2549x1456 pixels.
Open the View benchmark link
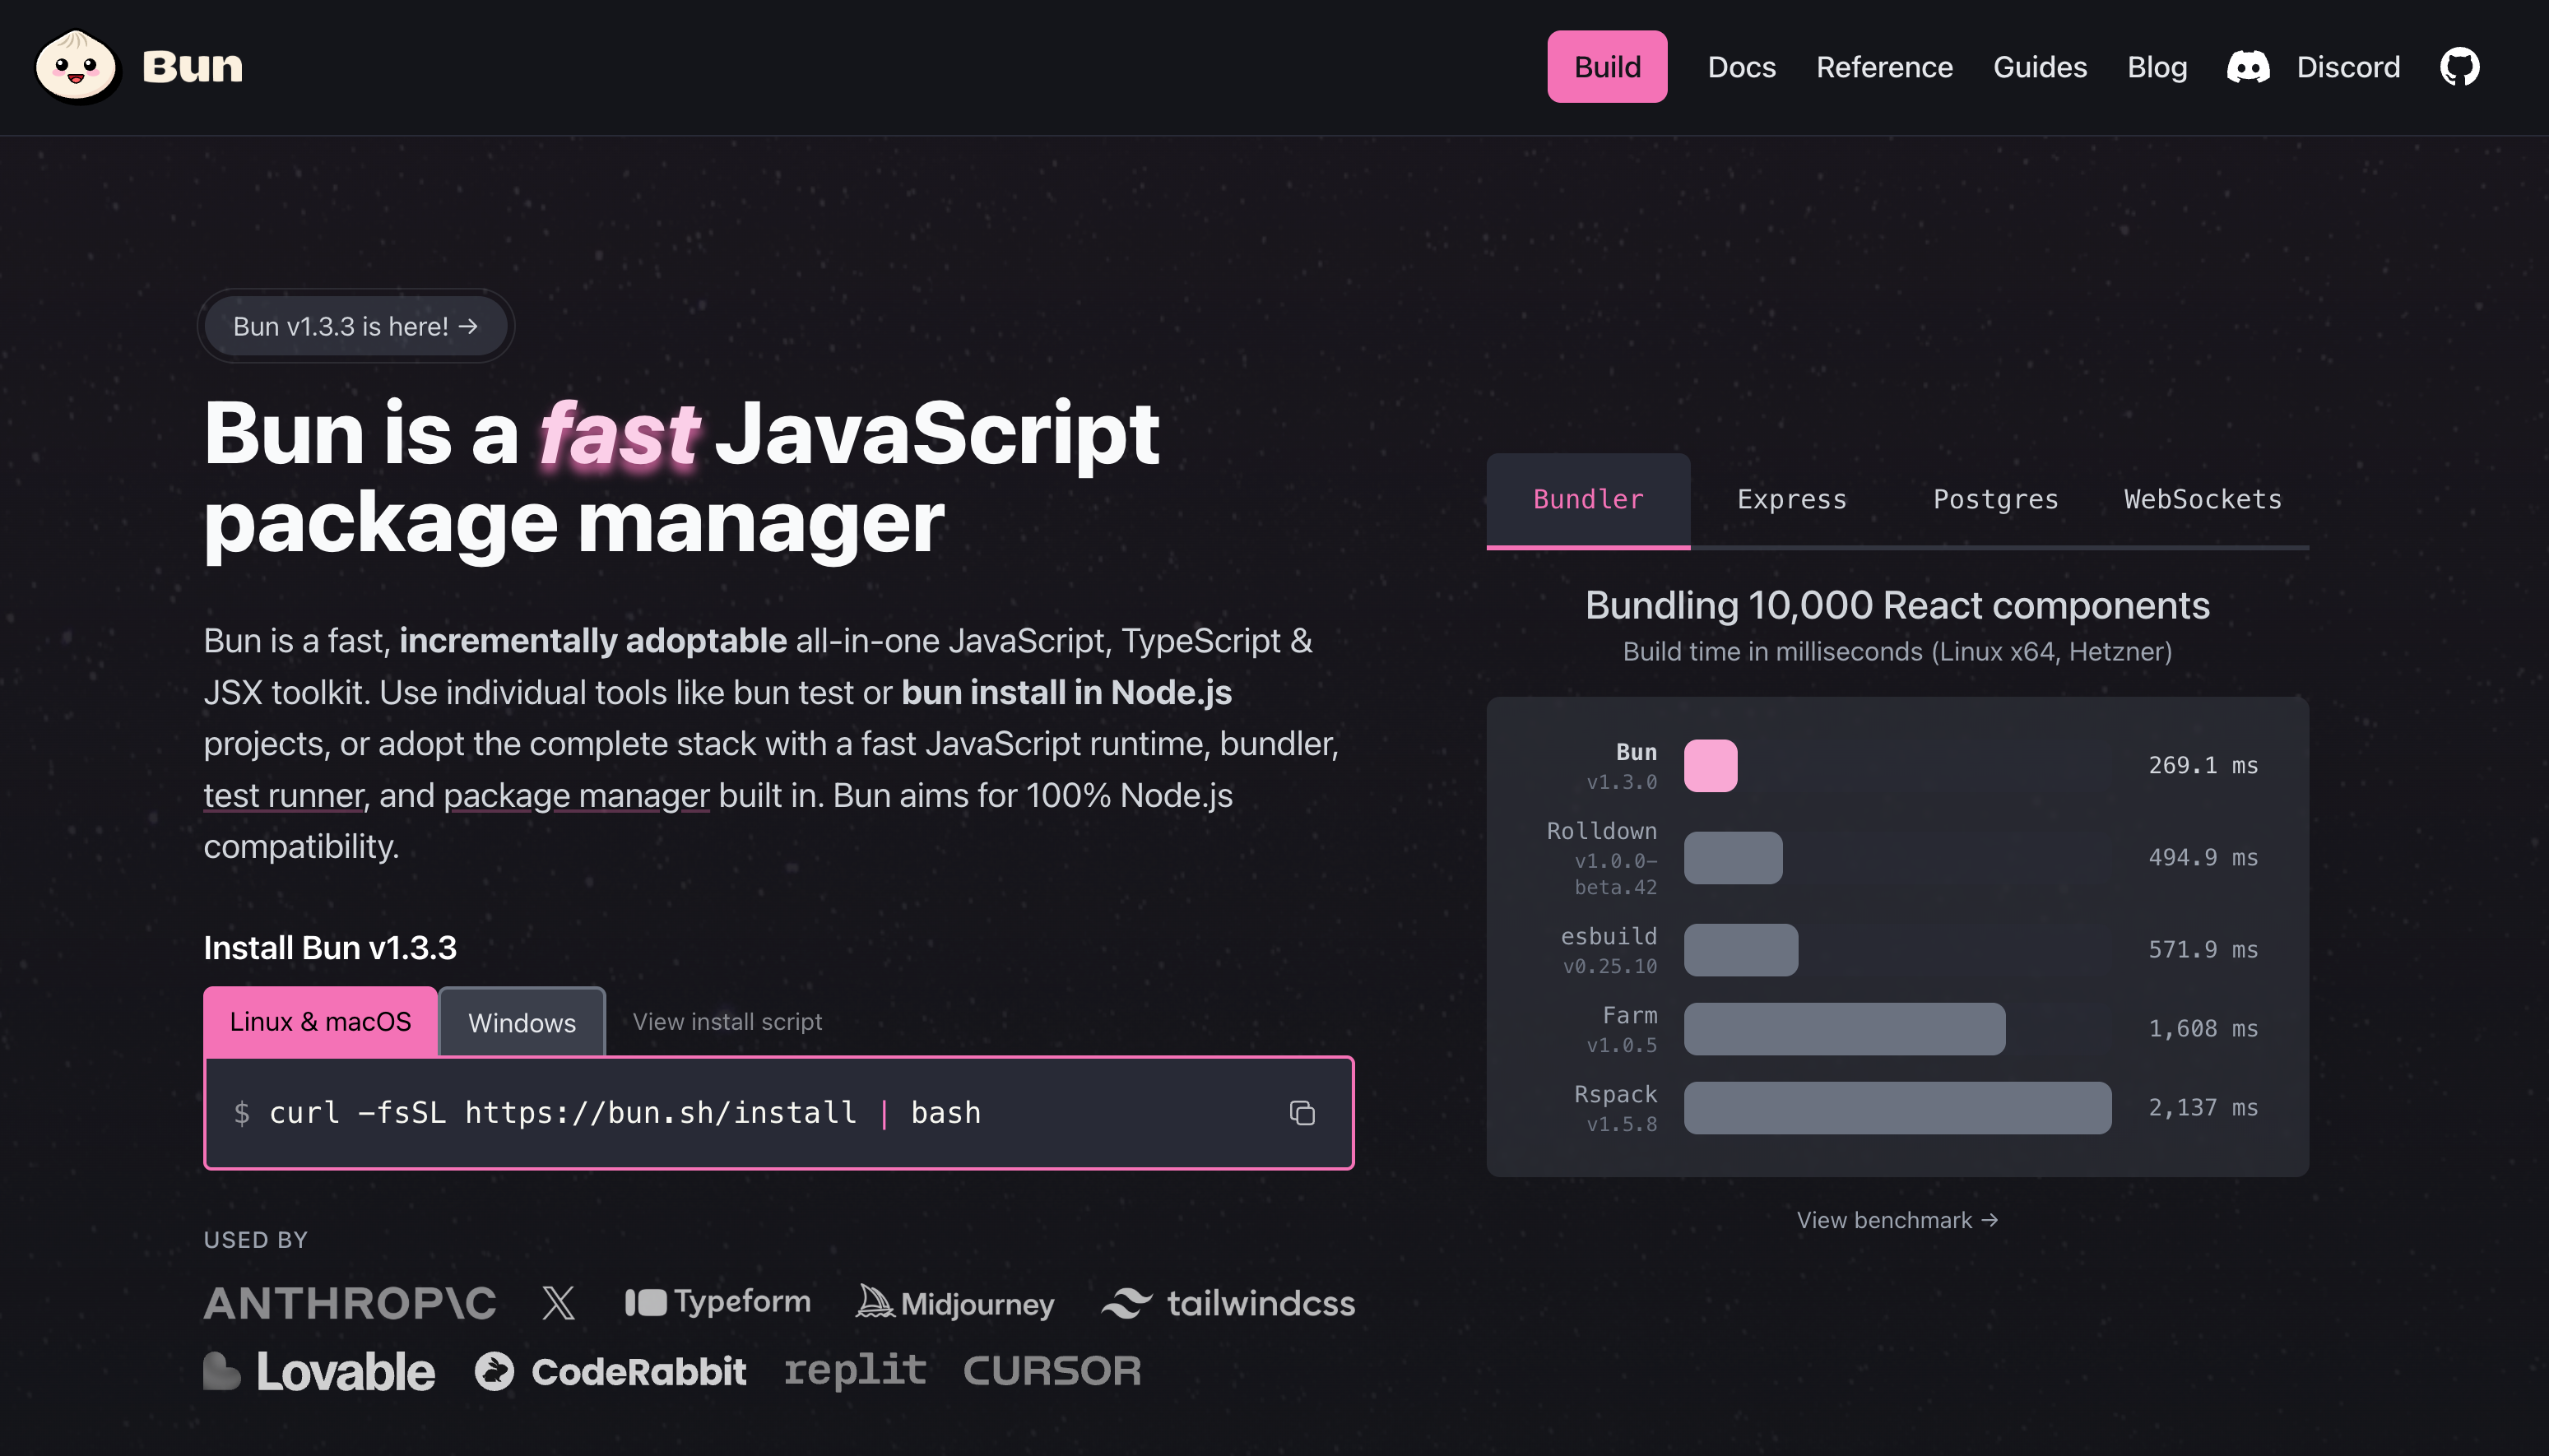click(x=1897, y=1220)
